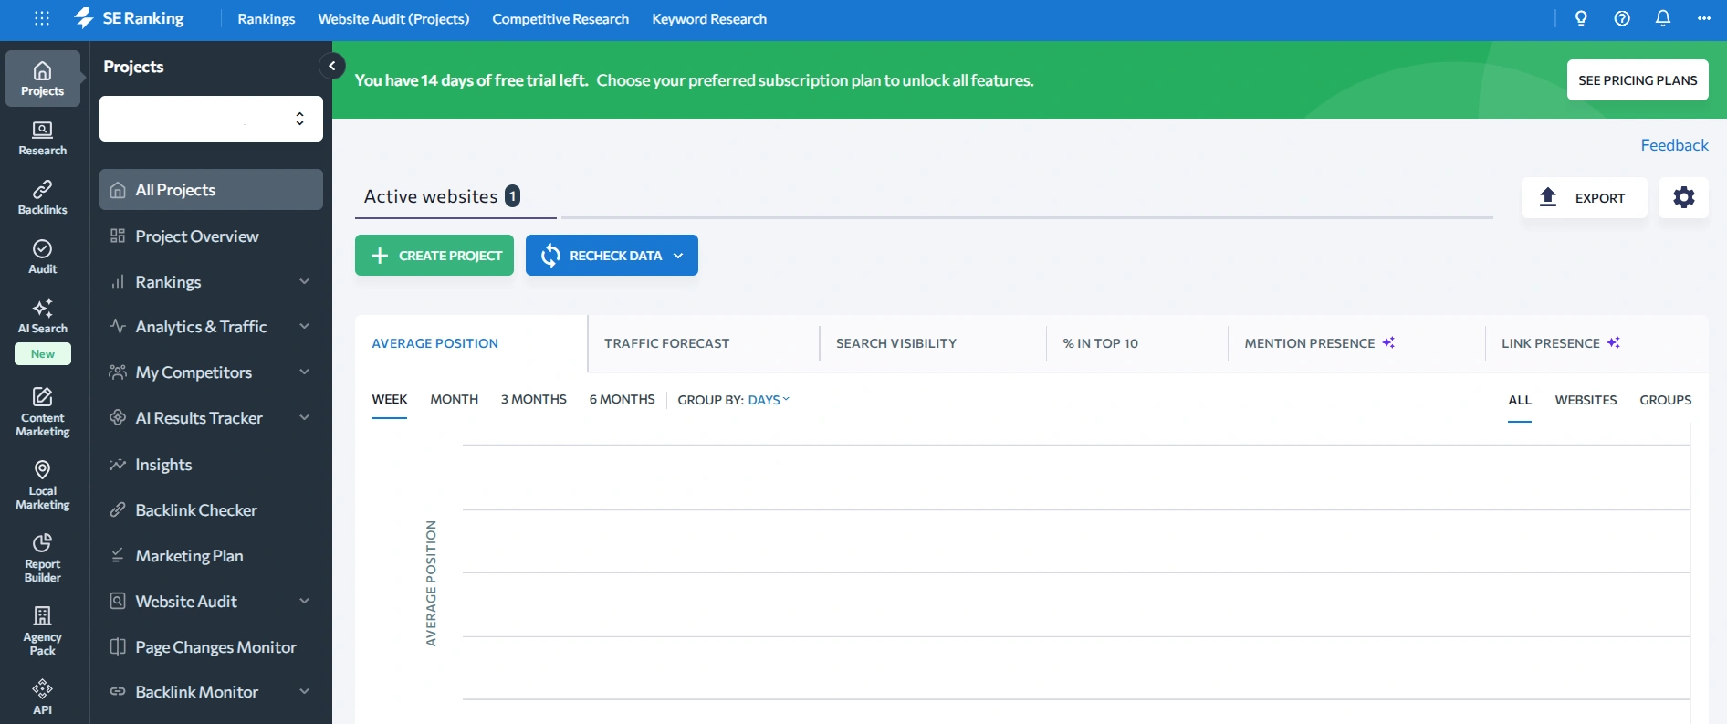Change Group By Days dropdown
Screen dimensions: 1727x724
[x=769, y=400]
